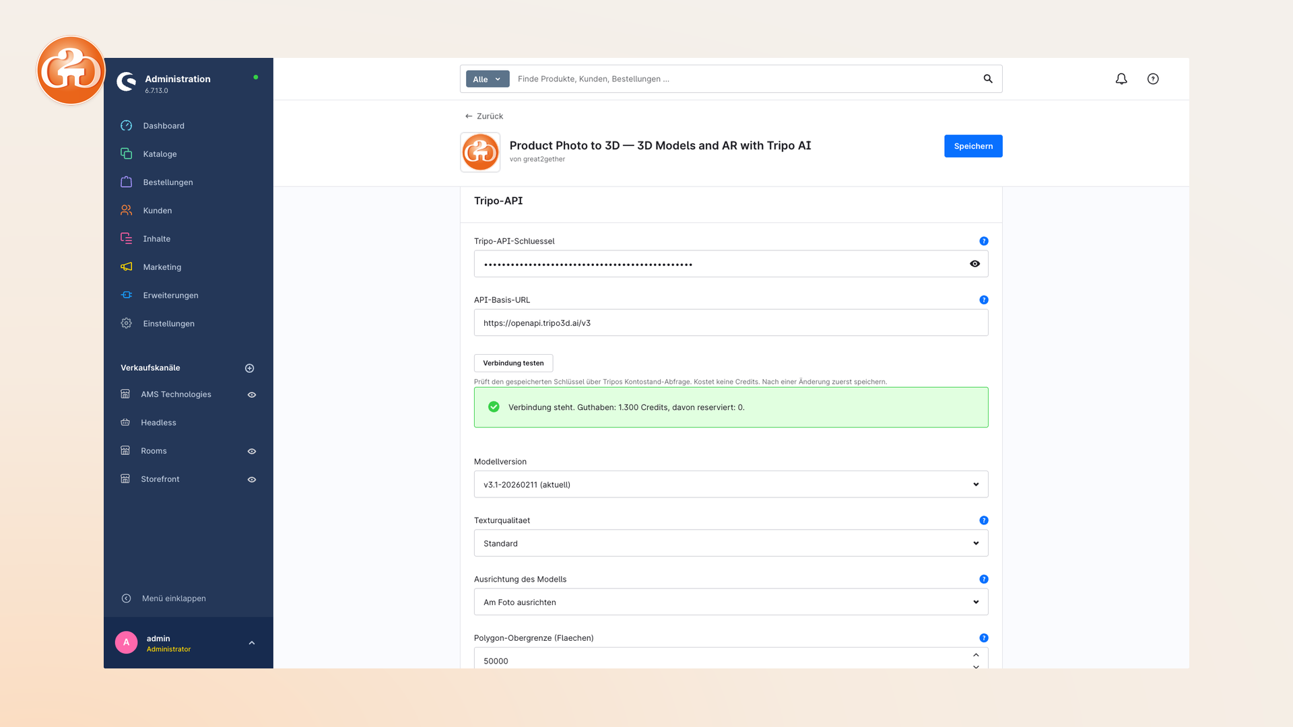This screenshot has width=1293, height=727.
Task: Add a new Verkaufskanal with plus icon
Action: point(250,368)
